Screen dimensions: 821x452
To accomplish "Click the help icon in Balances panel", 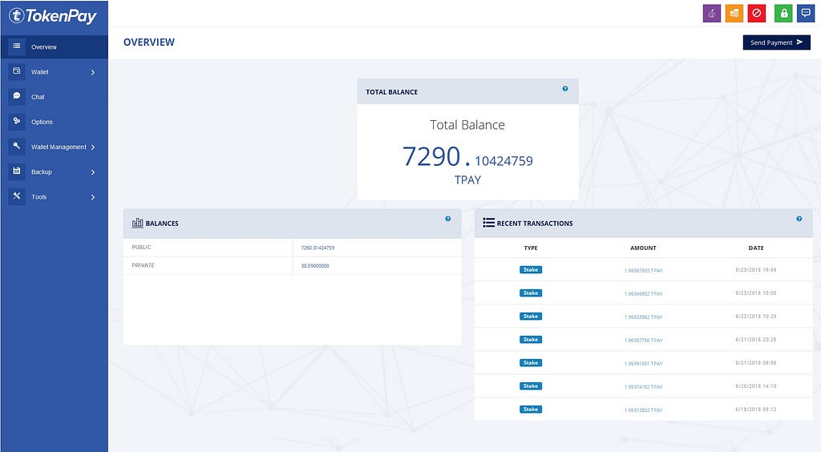I will (x=447, y=219).
